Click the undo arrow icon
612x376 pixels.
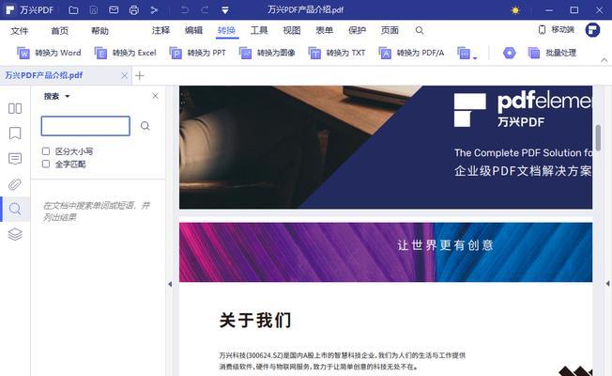(185, 9)
